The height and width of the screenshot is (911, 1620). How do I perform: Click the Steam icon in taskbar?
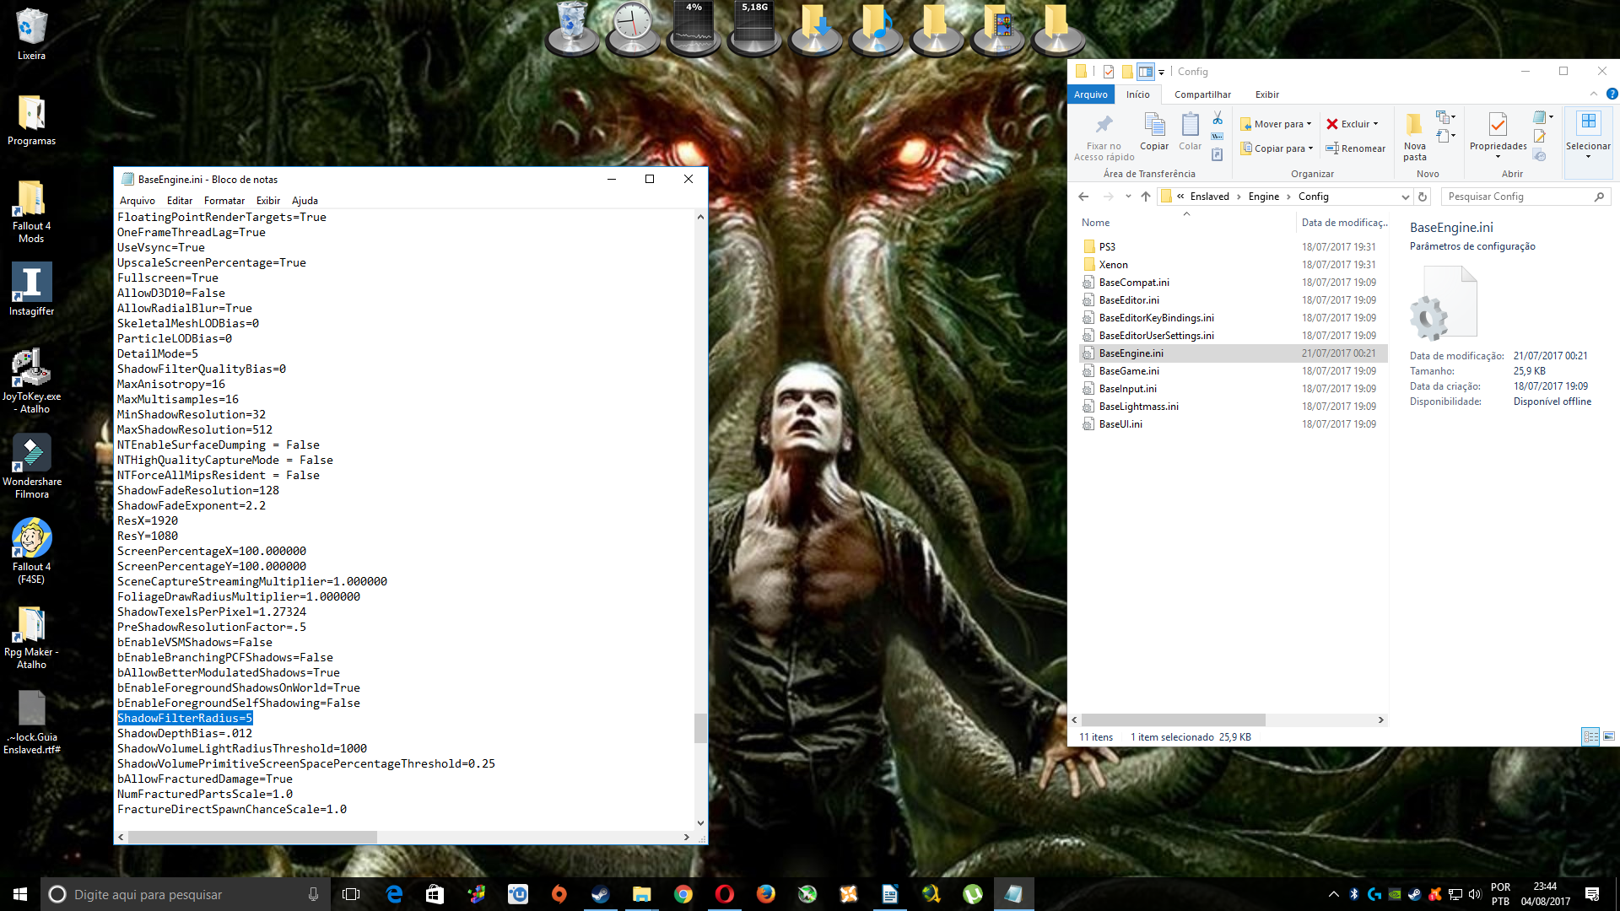tap(600, 894)
